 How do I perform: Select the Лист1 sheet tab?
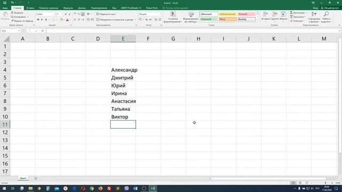click(x=23, y=178)
